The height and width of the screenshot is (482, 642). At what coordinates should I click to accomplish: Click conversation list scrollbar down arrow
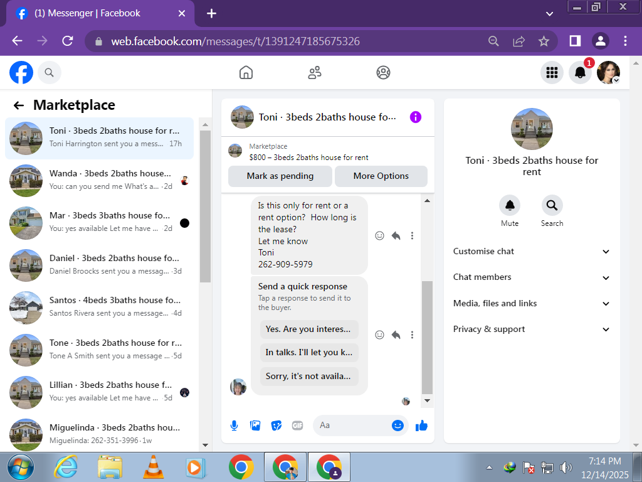click(x=205, y=445)
